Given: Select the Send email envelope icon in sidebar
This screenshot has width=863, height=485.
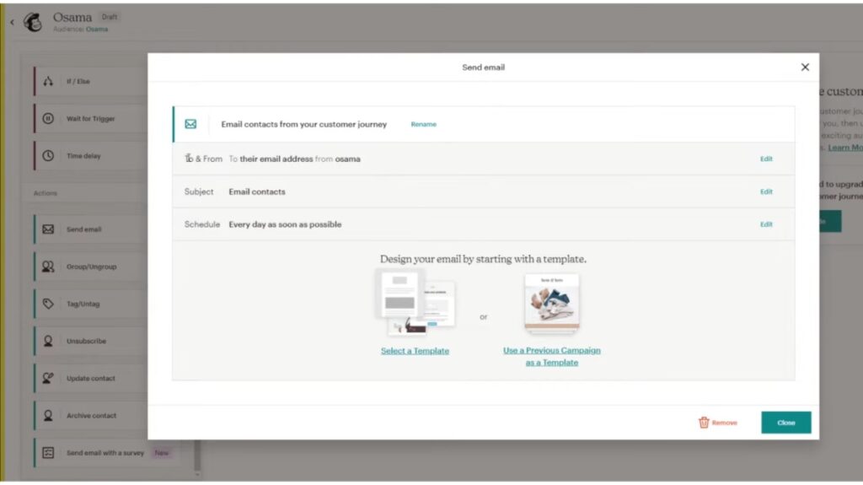Looking at the screenshot, I should tap(48, 229).
